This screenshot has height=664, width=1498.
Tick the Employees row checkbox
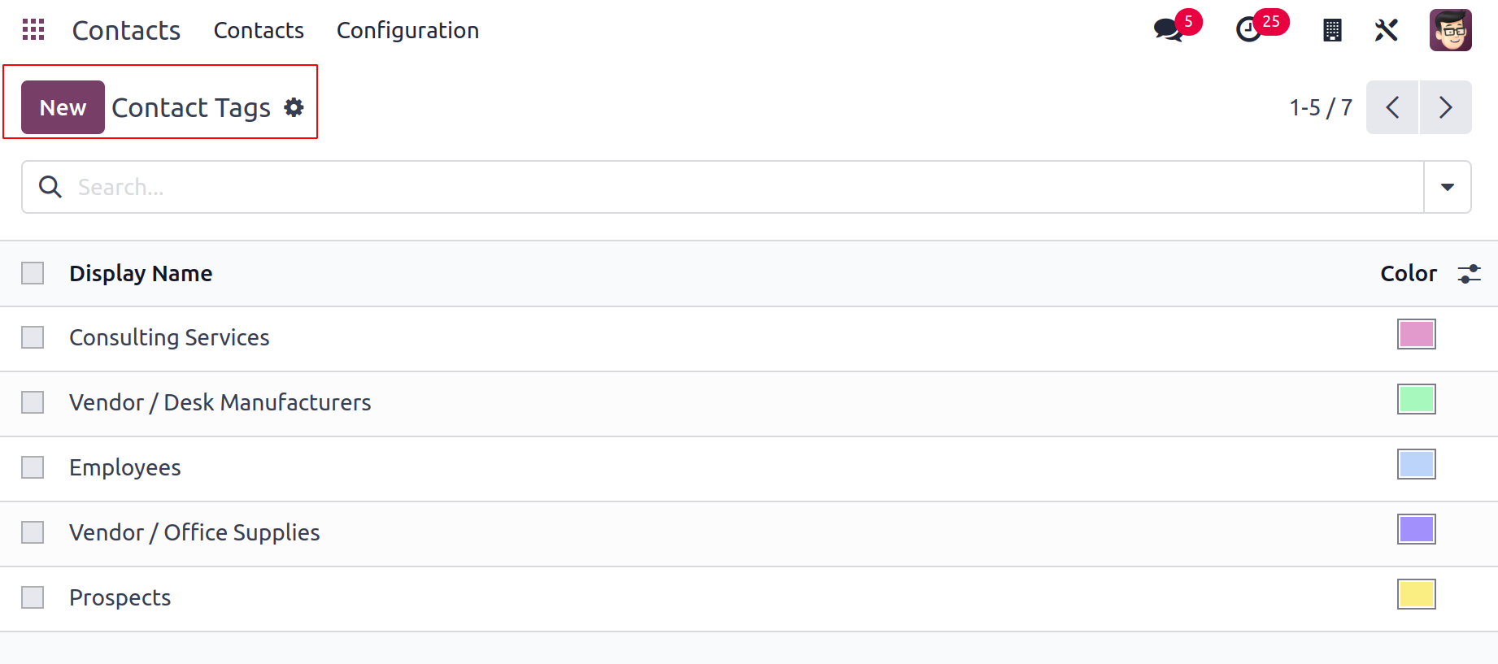pyautogui.click(x=33, y=467)
